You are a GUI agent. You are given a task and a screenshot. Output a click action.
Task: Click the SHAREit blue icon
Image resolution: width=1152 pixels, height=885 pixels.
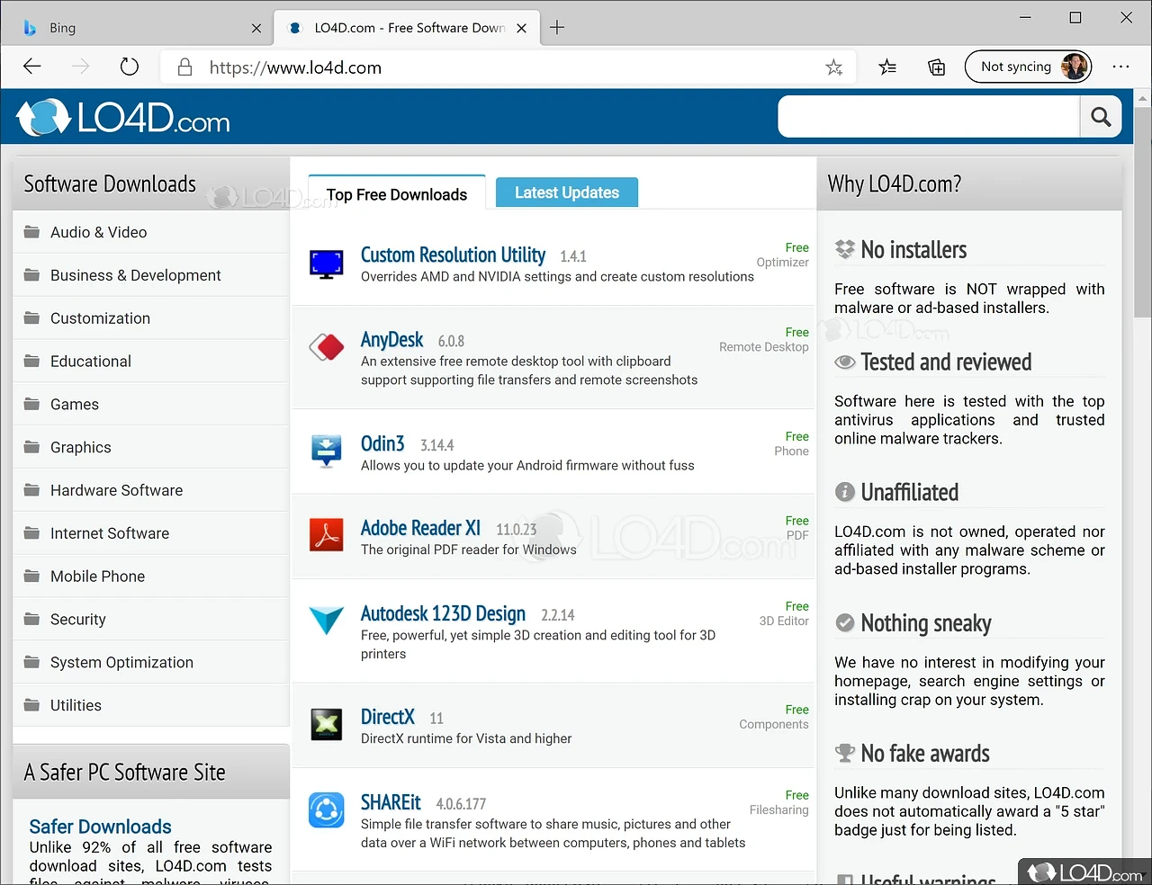[x=326, y=810]
